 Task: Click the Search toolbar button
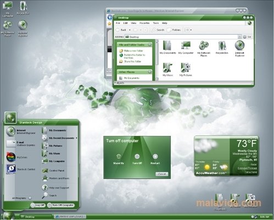click(158, 30)
